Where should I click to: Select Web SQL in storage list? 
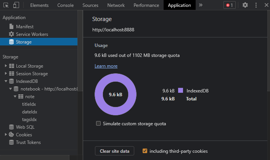(x=25, y=127)
